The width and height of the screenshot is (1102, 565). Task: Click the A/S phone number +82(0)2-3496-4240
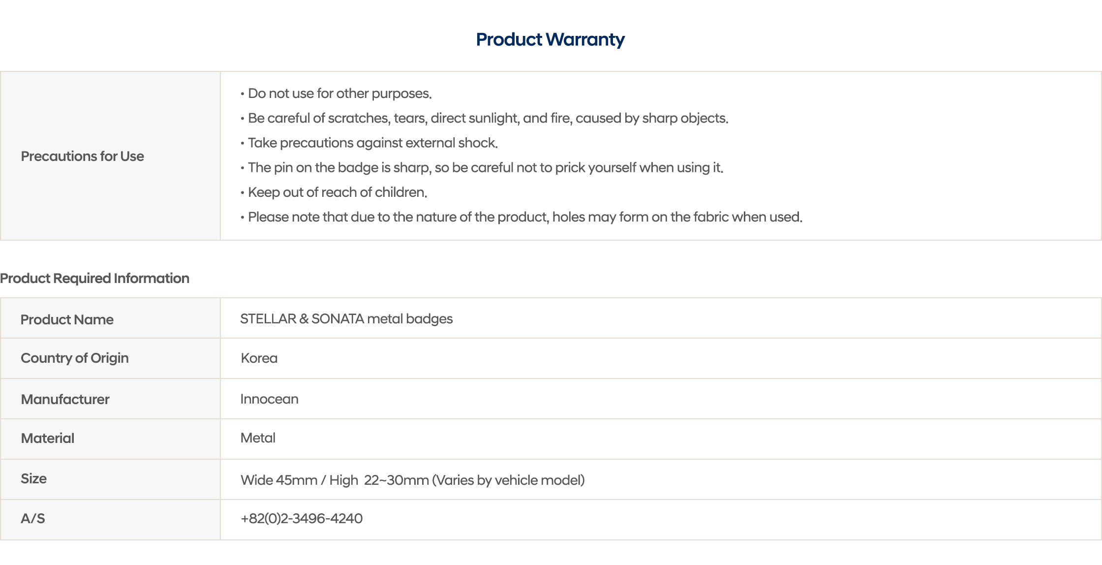pos(302,518)
